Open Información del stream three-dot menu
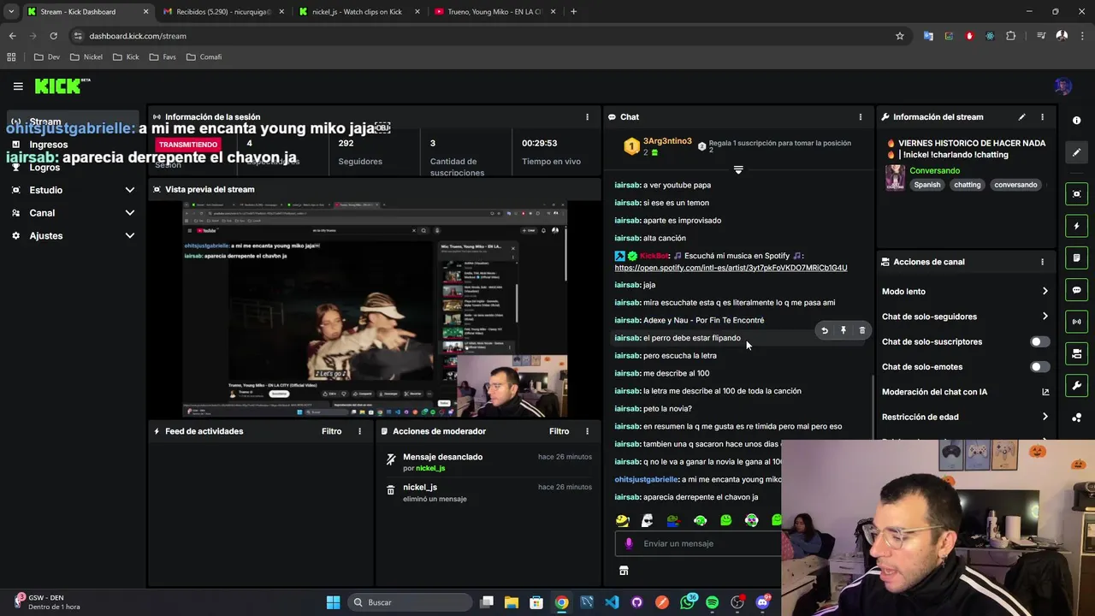This screenshot has width=1095, height=616. (x=1042, y=117)
